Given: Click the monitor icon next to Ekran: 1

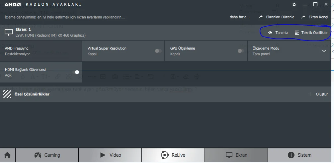Looking at the screenshot, I should (x=9, y=32).
